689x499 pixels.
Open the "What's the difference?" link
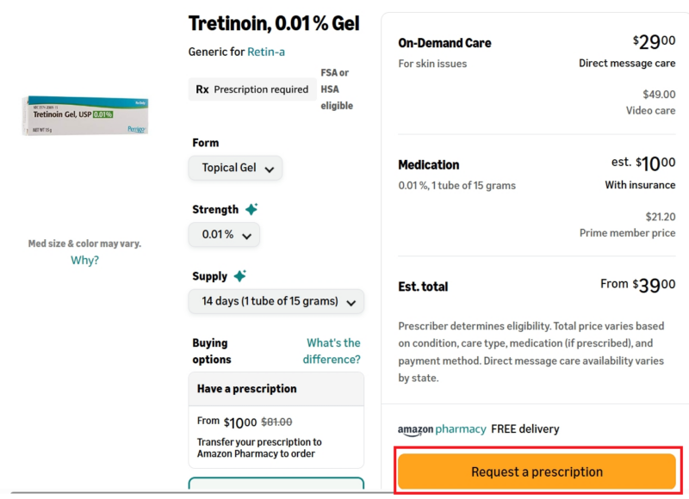(x=333, y=351)
